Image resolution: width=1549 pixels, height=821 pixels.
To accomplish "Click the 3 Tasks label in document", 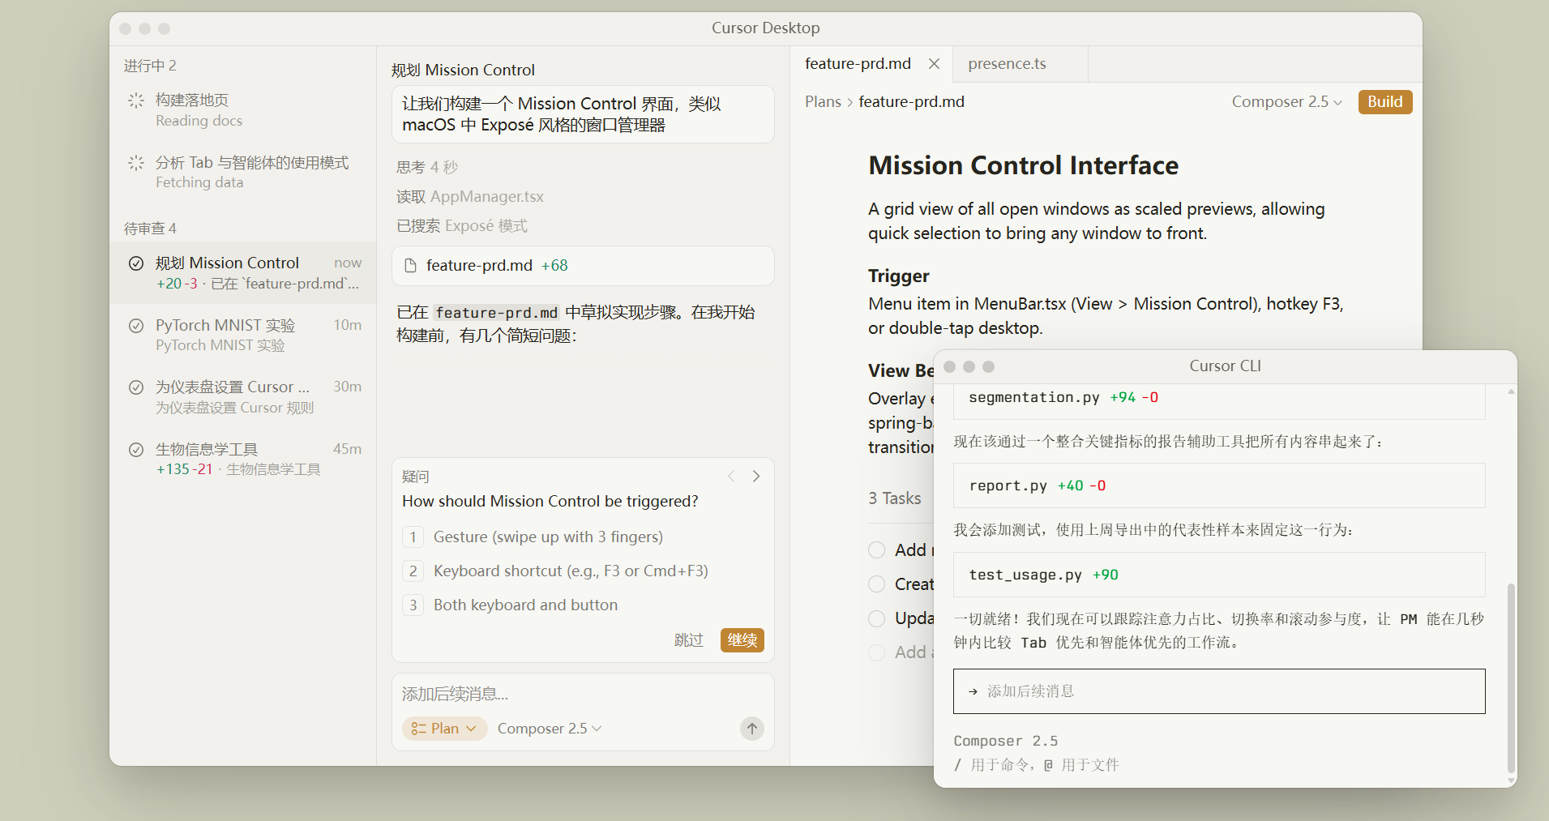I will 895,498.
